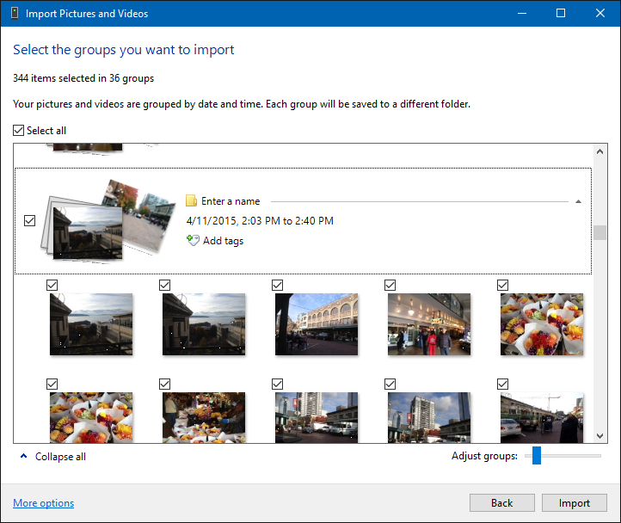Select the second-row flower bouquets thumbnail
This screenshot has height=523, width=621.
[x=91, y=417]
